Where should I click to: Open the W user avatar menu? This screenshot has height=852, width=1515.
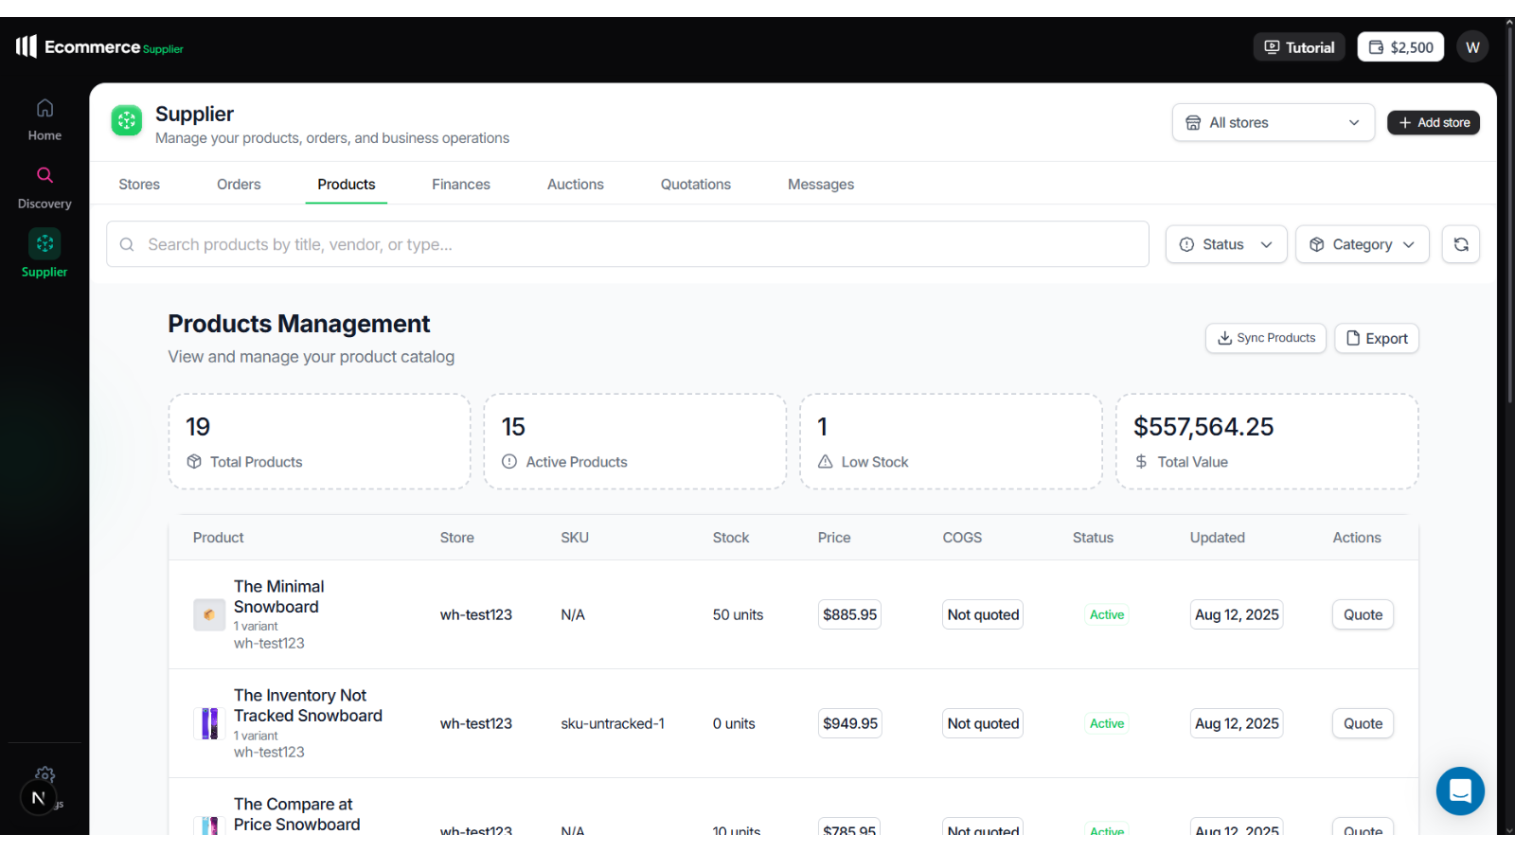coord(1471,46)
